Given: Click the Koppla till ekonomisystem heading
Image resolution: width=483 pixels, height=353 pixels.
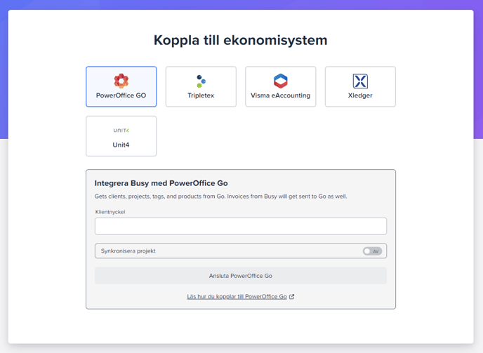Looking at the screenshot, I should (x=241, y=40).
